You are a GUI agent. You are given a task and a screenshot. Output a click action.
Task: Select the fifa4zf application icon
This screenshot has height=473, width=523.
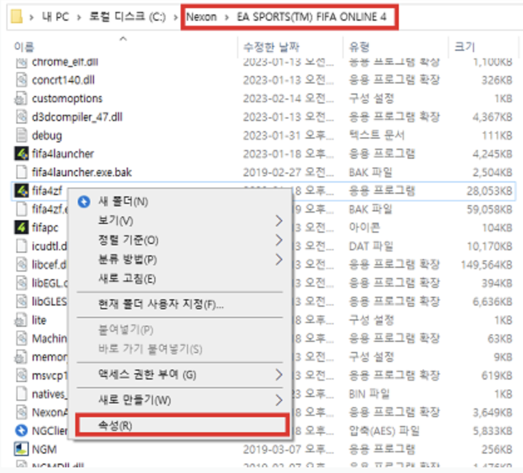coord(21,191)
